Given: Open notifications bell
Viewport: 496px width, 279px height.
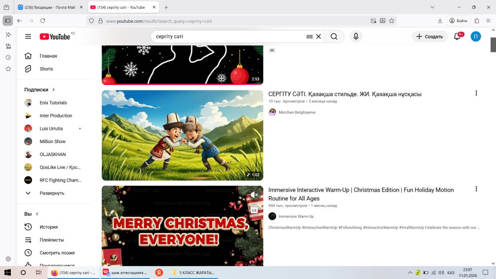Looking at the screenshot, I should (x=458, y=37).
